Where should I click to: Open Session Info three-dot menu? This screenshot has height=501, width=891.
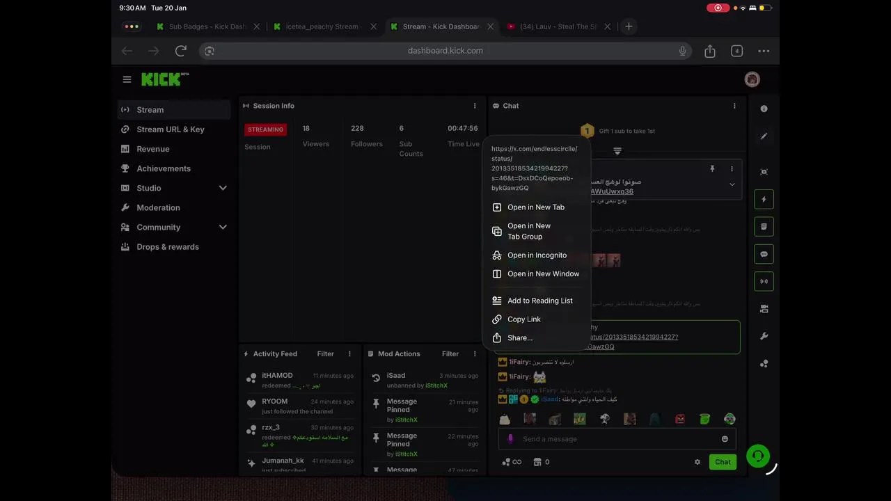pyautogui.click(x=475, y=106)
